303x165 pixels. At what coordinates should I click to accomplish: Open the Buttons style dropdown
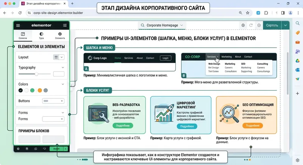point(53,101)
